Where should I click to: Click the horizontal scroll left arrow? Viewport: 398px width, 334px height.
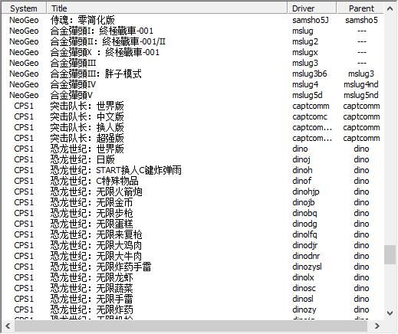pyautogui.click(x=8, y=326)
